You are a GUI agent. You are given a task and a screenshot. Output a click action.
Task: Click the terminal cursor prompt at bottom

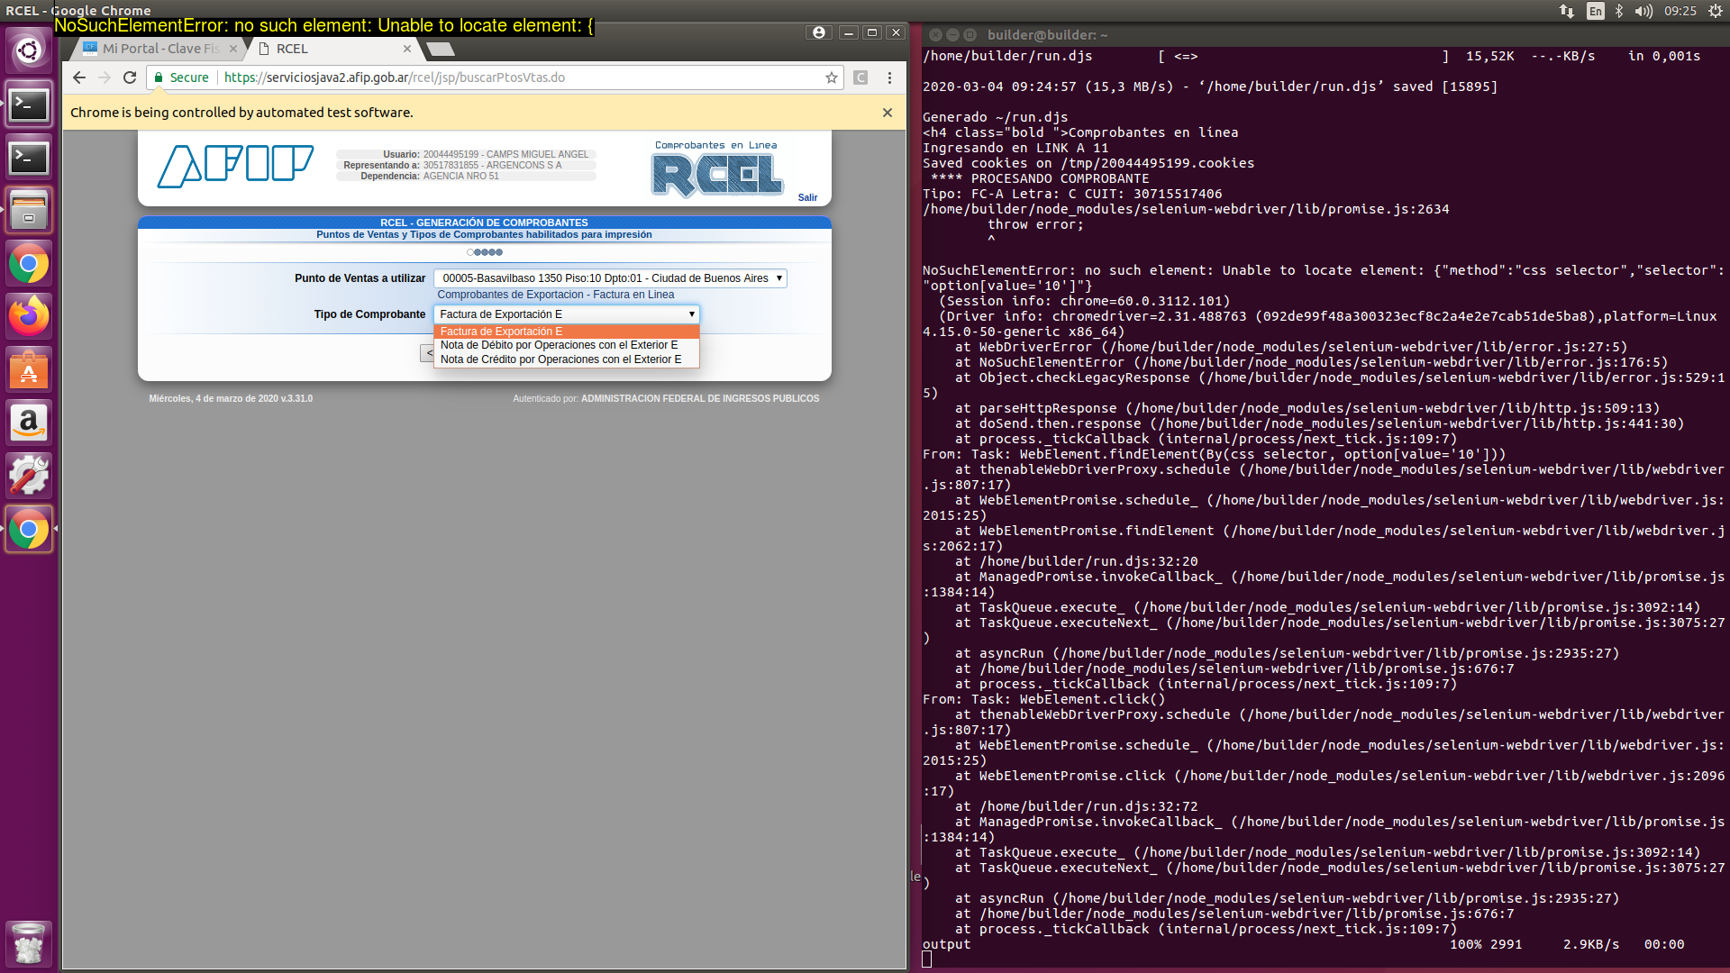click(927, 959)
